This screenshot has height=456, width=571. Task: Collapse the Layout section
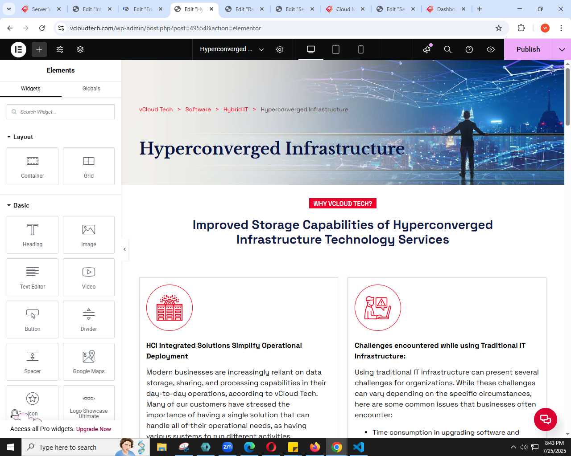click(x=20, y=137)
